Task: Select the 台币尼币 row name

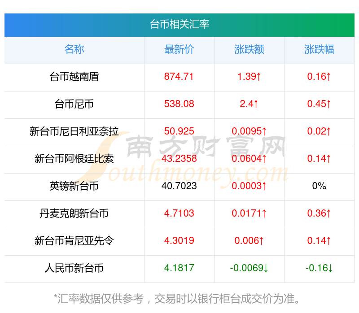Action: (74, 104)
